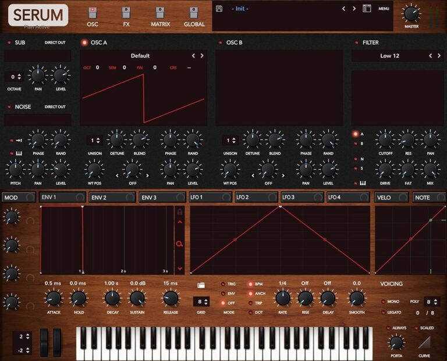Click the MOD tab drag source icon
Image resolution: width=447 pixels, height=361 pixels.
click(x=30, y=197)
